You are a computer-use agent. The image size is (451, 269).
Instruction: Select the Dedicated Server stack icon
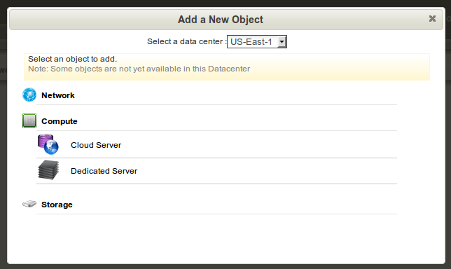click(x=48, y=170)
